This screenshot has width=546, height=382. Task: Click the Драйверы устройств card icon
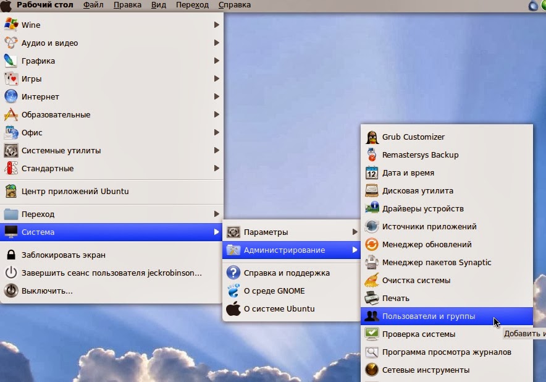(x=372, y=208)
